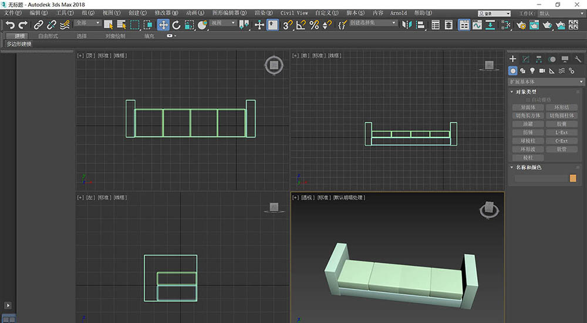Viewport: 587px width, 323px height.
Task: Select the Move transform tool
Action: (163, 25)
